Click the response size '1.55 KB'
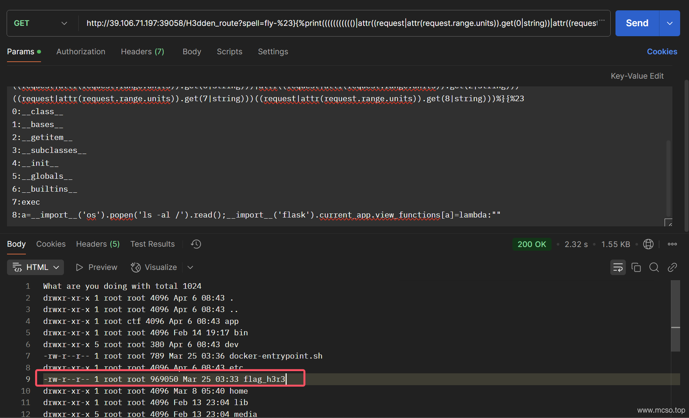Viewport: 689px width, 418px height. click(x=615, y=244)
